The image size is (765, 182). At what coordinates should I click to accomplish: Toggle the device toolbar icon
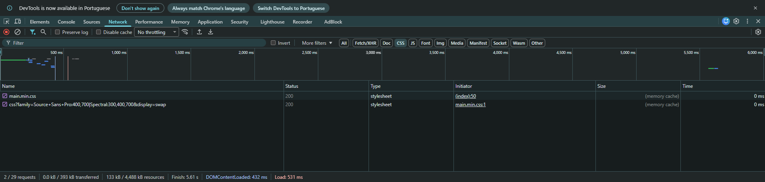pos(18,22)
